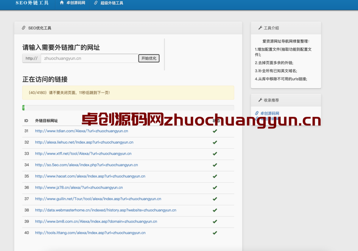358x251 pixels.
Task: Click the ID column header
Action: [26, 121]
